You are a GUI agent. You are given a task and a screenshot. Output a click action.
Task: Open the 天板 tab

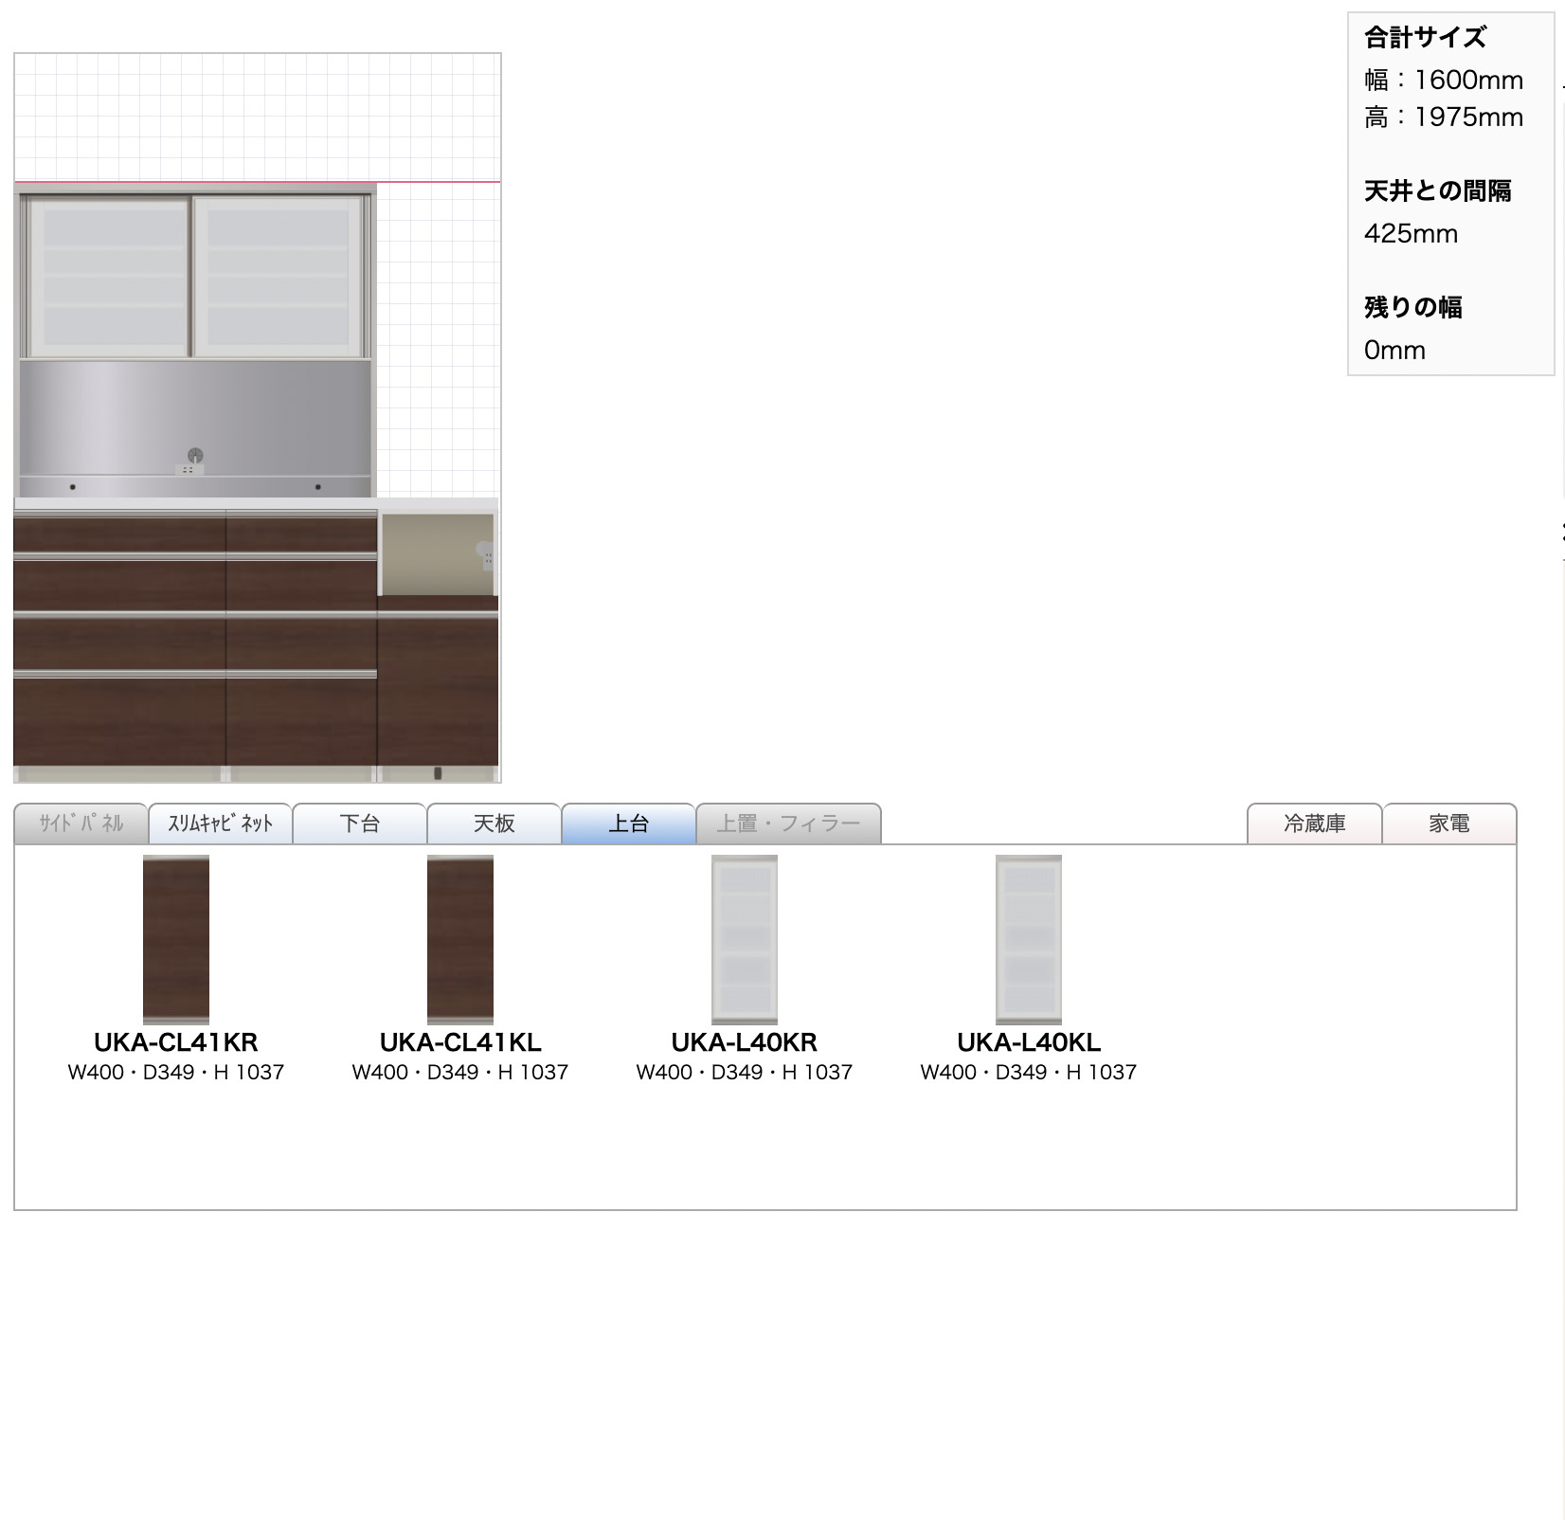point(495,823)
